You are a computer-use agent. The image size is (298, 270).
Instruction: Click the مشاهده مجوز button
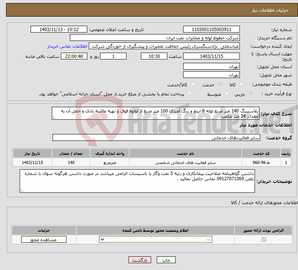[x=44, y=239]
